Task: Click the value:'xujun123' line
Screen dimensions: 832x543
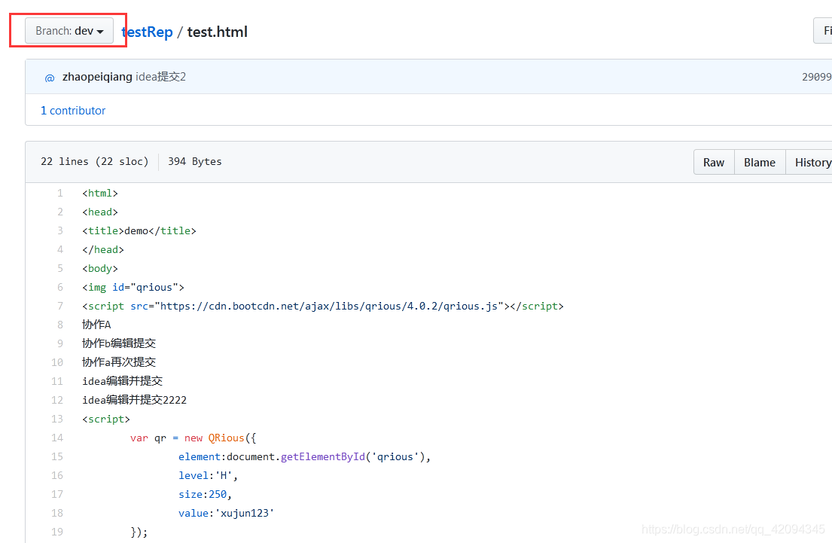Action: [226, 514]
